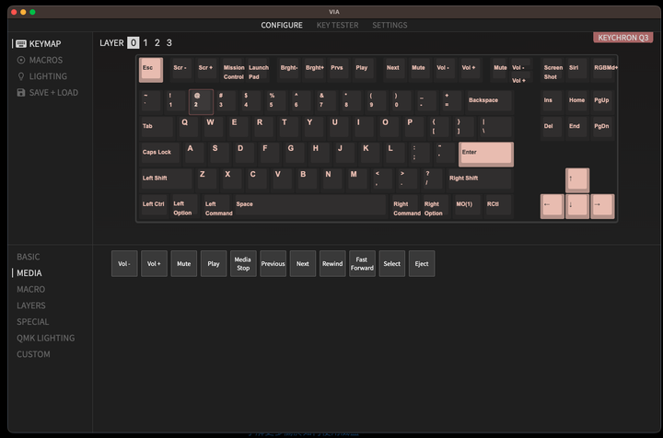Select the Enter key on the keymap
This screenshot has width=663, height=438.
[x=486, y=155]
